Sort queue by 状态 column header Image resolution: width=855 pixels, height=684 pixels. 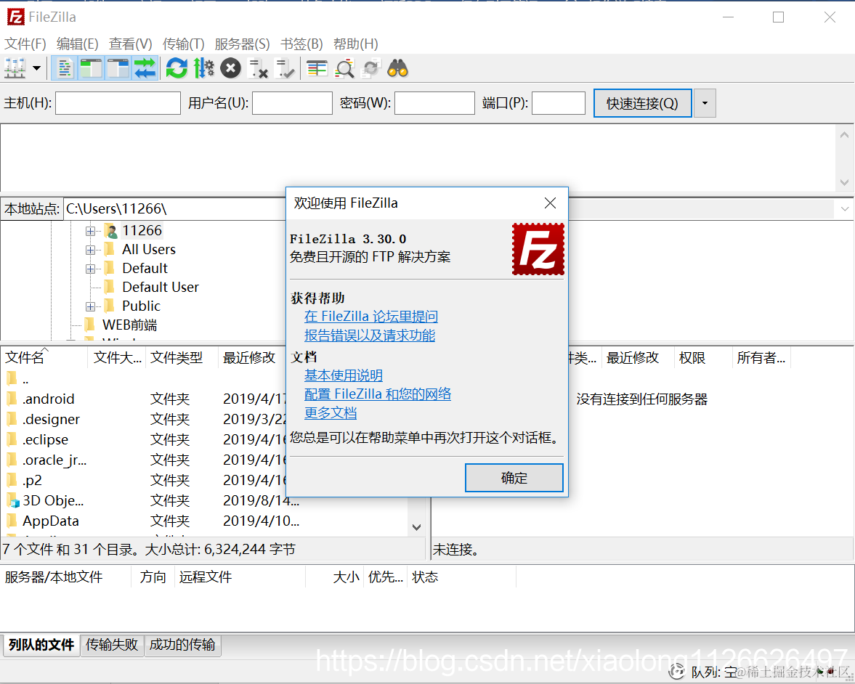pos(461,577)
